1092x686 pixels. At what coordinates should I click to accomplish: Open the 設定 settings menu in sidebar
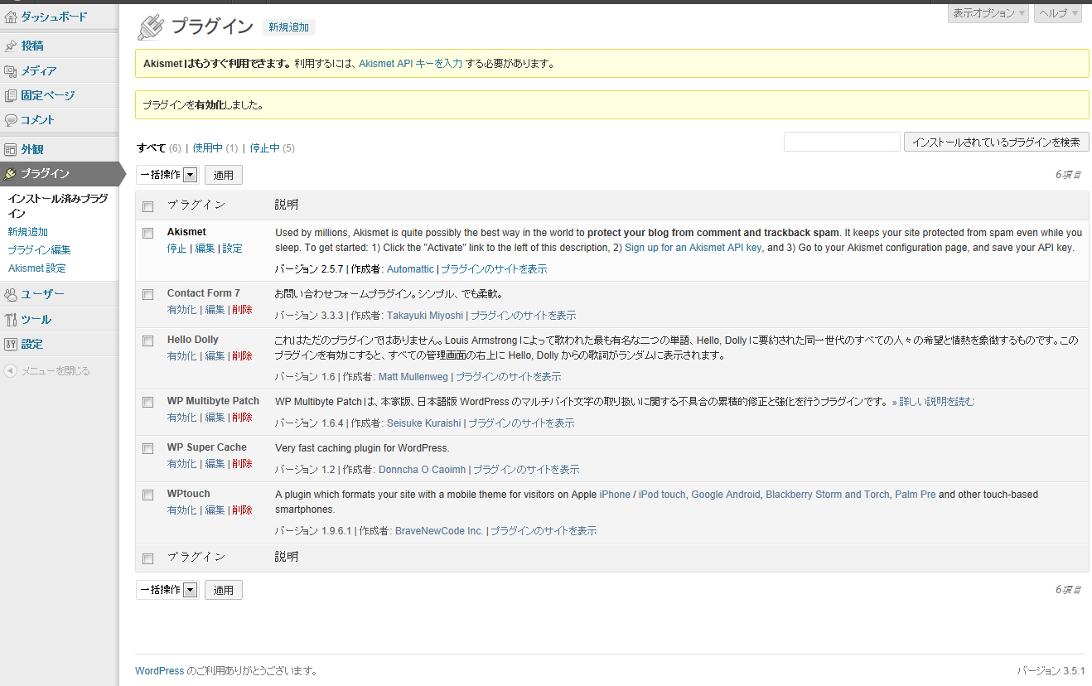(32, 345)
